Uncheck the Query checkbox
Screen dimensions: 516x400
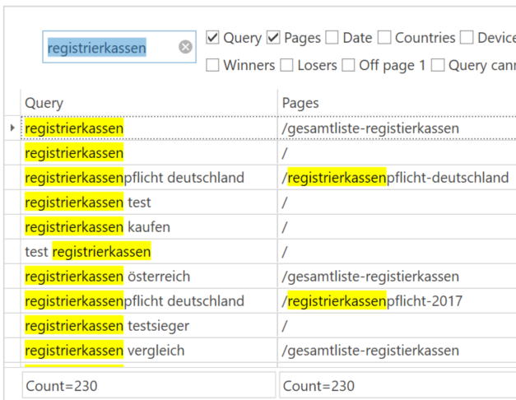coord(212,38)
